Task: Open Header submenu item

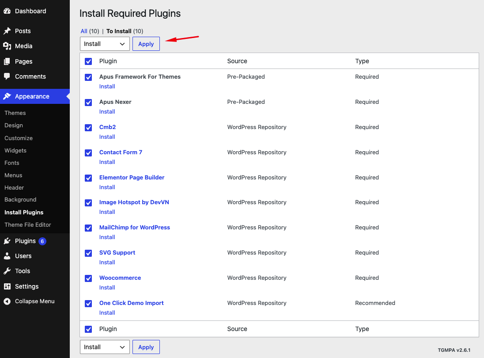Action: tap(14, 187)
